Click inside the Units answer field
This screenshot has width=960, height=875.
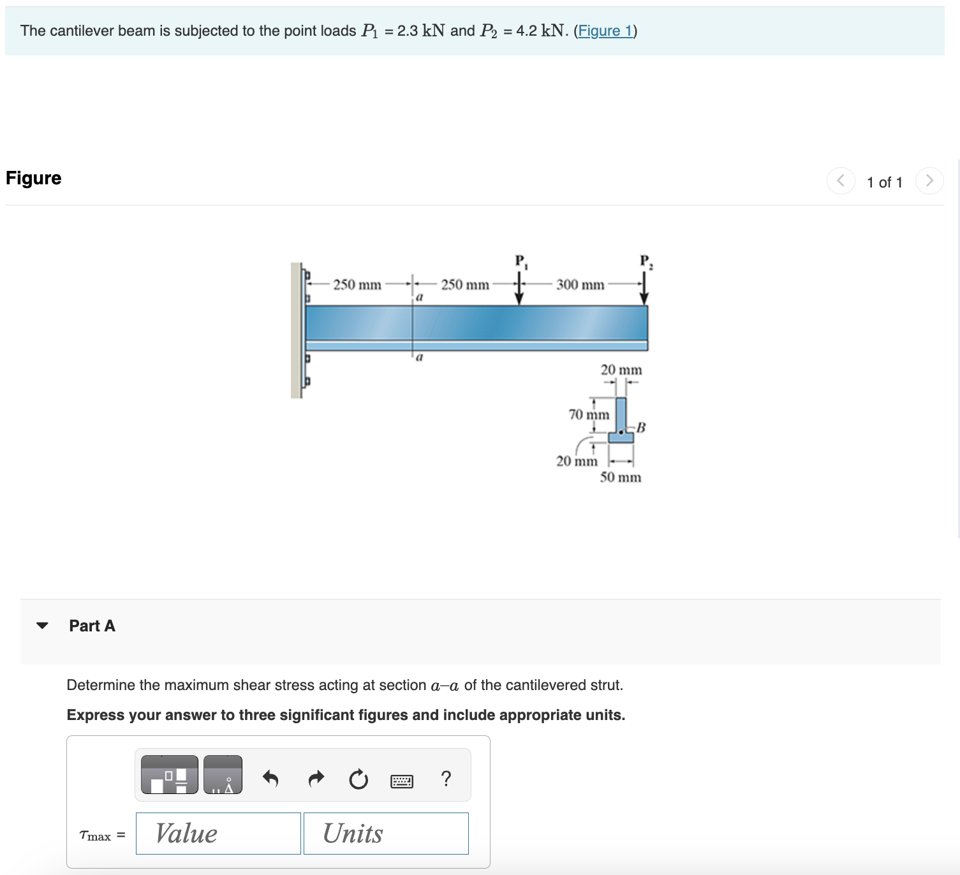(385, 833)
